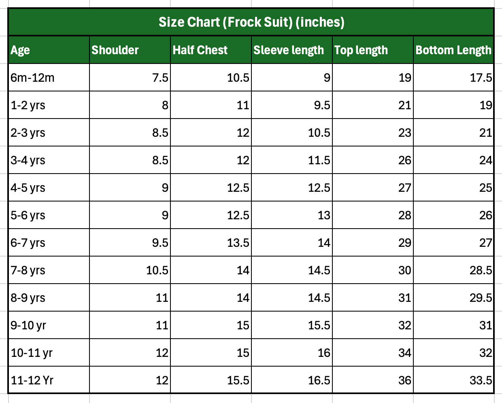Click bottom length 28.5 cell

coord(453,270)
